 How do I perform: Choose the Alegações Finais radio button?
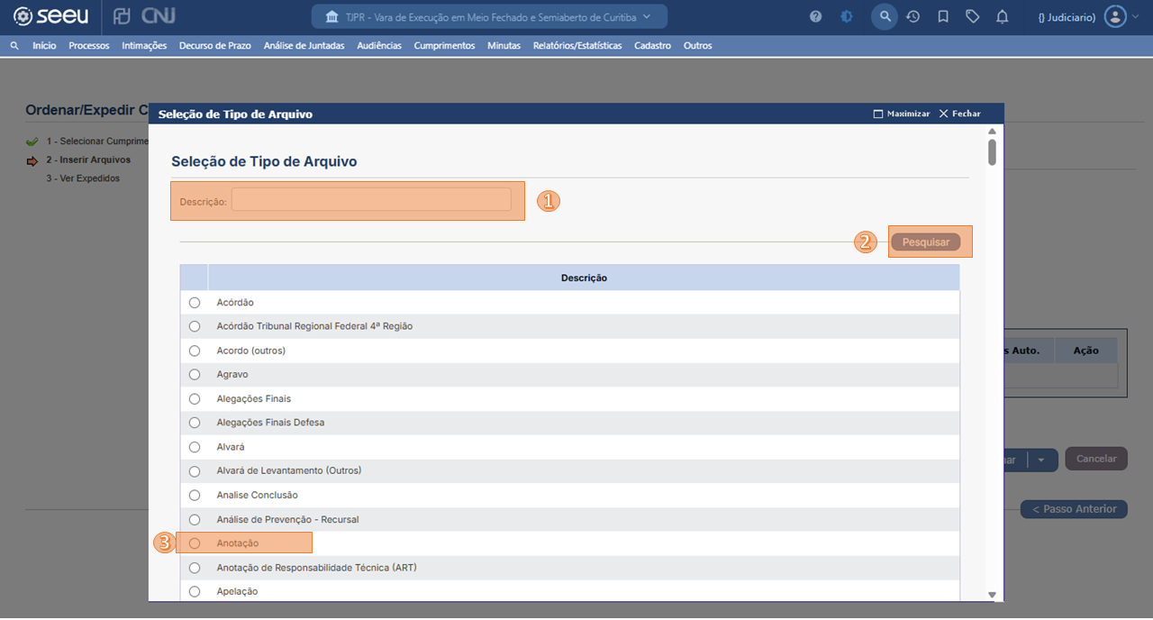(x=195, y=399)
